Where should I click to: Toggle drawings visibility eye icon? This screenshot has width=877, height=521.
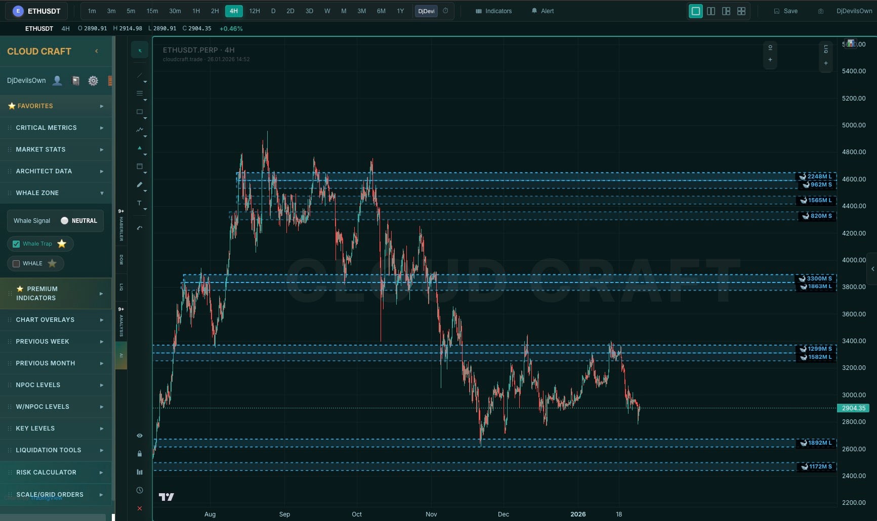pyautogui.click(x=140, y=436)
